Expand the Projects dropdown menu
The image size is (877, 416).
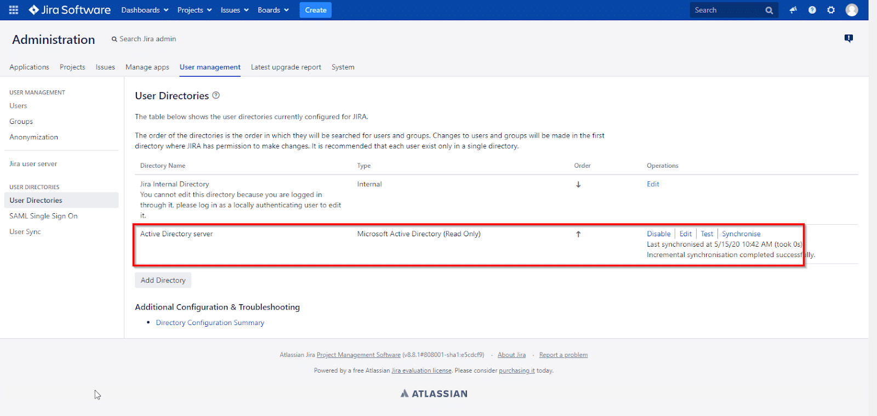(x=195, y=10)
